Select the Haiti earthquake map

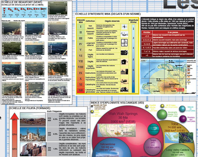click(164, 77)
